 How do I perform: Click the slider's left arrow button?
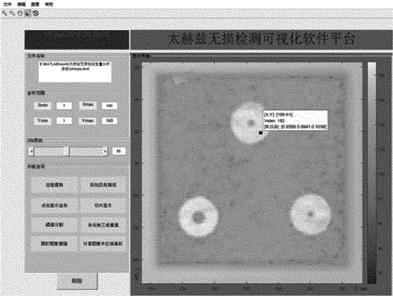click(x=31, y=151)
